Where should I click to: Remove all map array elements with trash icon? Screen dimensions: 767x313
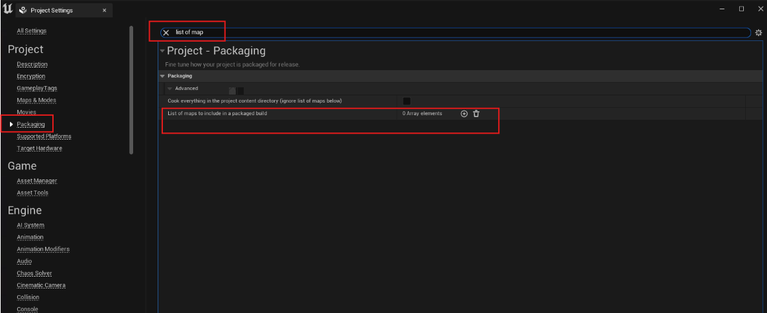[476, 114]
